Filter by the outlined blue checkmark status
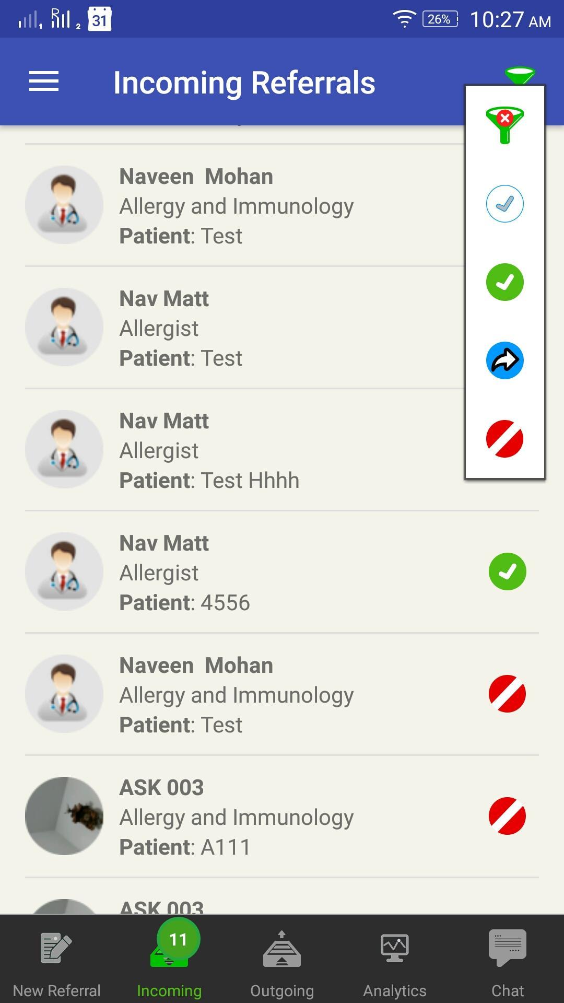Viewport: 564px width, 1003px height. tap(504, 204)
